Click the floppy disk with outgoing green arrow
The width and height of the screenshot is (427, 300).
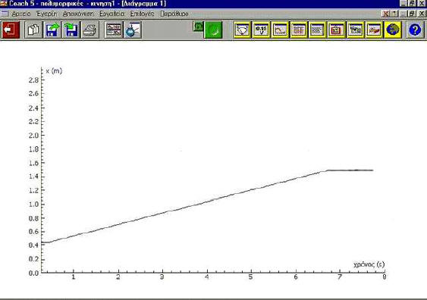[52, 30]
